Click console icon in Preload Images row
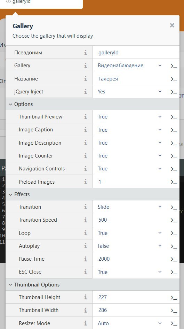Screen dimensions: 184x329 point(174,182)
